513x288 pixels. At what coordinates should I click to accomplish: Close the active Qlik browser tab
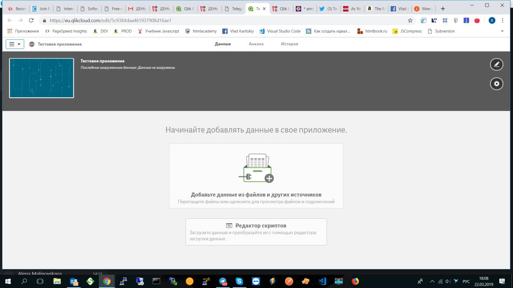264,9
